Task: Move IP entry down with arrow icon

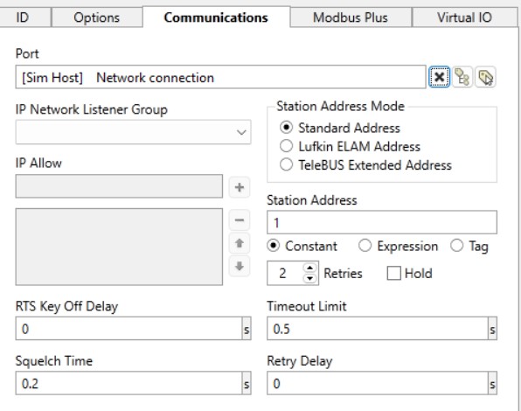Action: tap(240, 266)
